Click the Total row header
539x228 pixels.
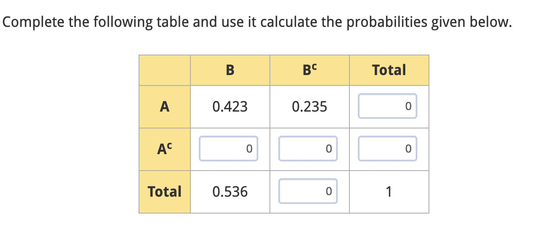pyautogui.click(x=165, y=192)
